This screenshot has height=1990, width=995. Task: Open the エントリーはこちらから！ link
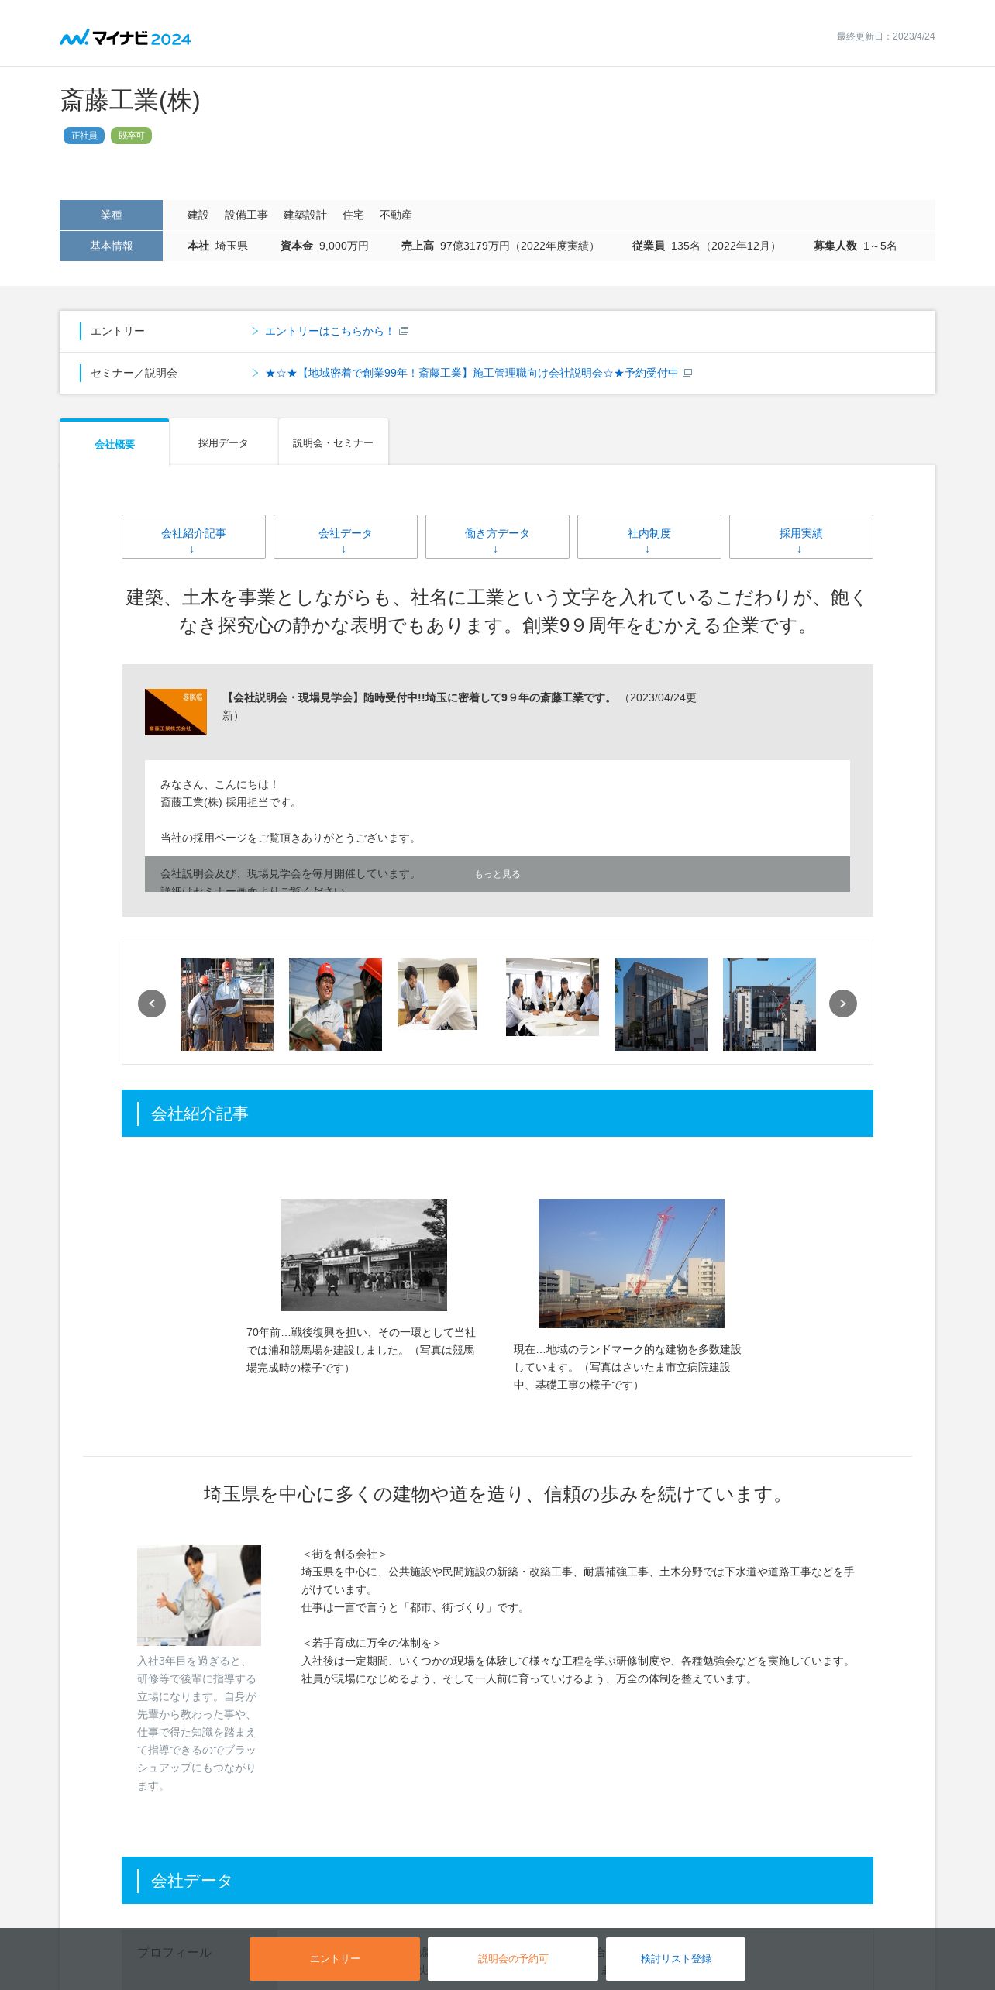tap(330, 331)
